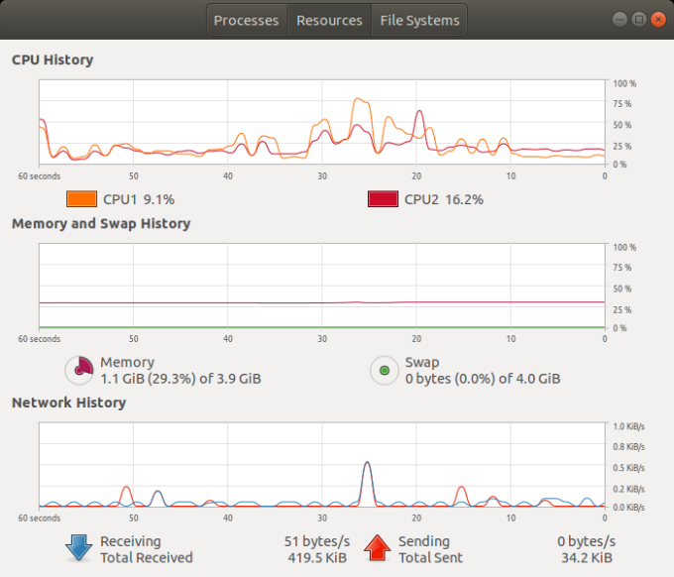This screenshot has width=674, height=577.
Task: Maximize the System Monitor window
Action: point(638,19)
